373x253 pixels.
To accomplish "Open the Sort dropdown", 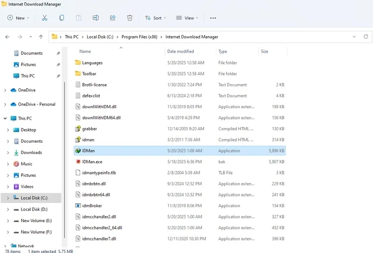I will [155, 18].
